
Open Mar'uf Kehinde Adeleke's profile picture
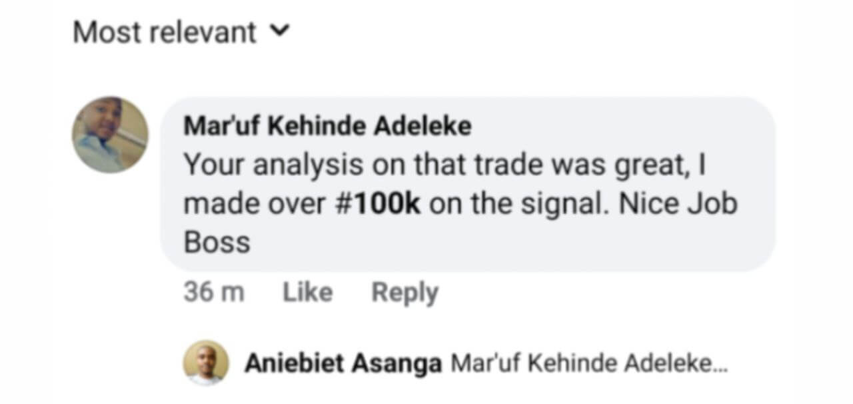click(110, 135)
